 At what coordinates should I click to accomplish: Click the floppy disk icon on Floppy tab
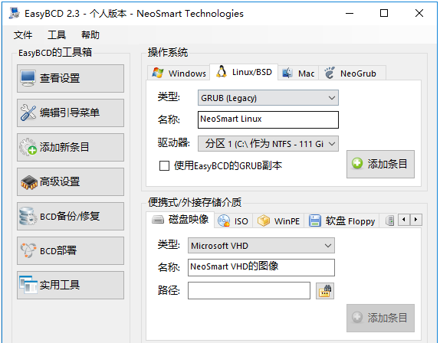tap(315, 220)
